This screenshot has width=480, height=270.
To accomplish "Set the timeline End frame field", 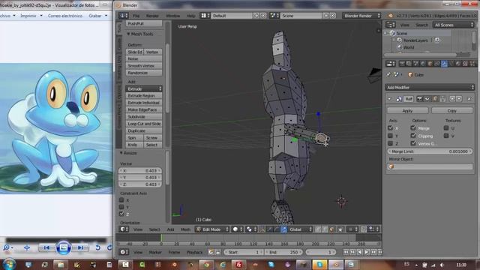I will pyautogui.click(x=283, y=252).
